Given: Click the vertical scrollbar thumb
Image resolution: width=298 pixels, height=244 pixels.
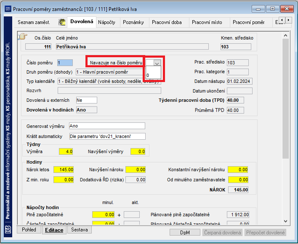Looking at the screenshot, I should click(285, 99).
